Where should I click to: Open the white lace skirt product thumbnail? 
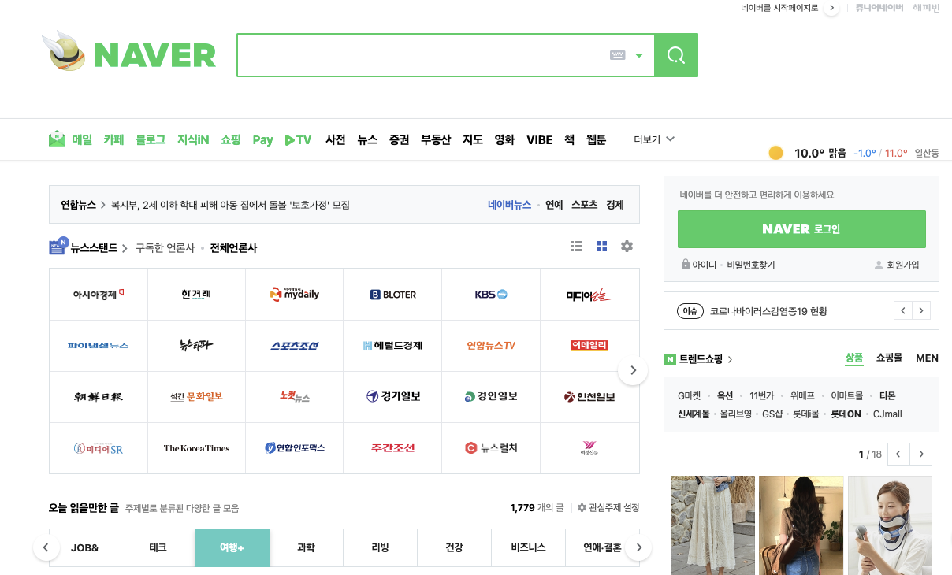[712, 525]
